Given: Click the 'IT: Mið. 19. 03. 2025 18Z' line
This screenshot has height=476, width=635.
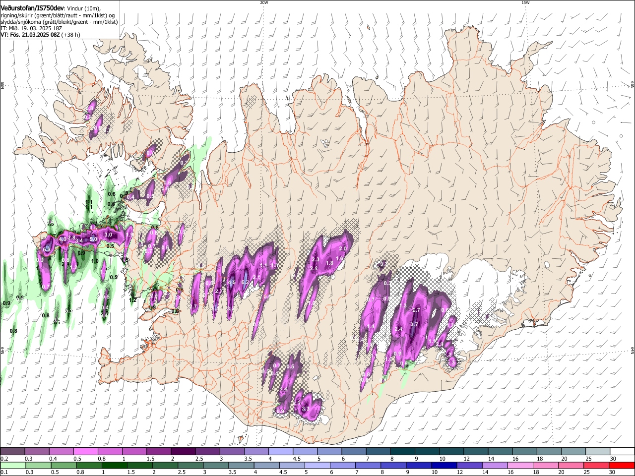Looking at the screenshot, I should (x=32, y=28).
